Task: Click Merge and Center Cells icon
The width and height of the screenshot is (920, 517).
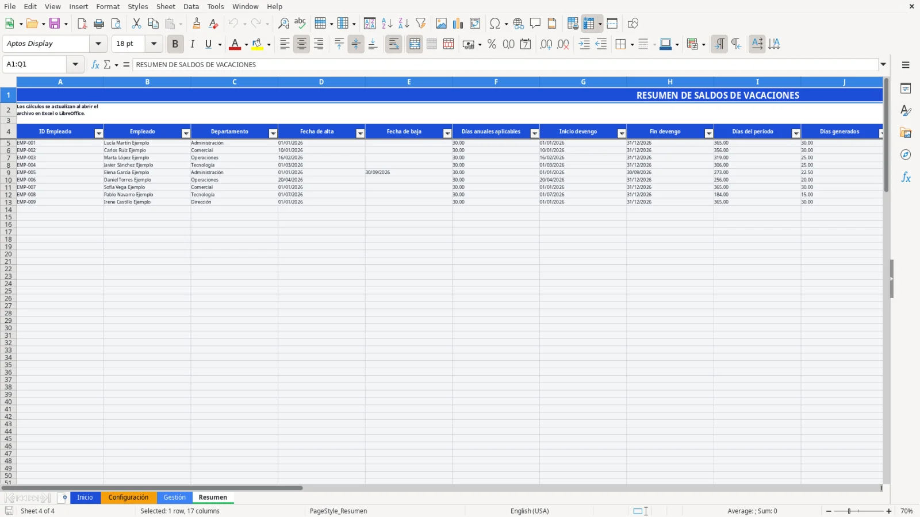Action: click(415, 44)
